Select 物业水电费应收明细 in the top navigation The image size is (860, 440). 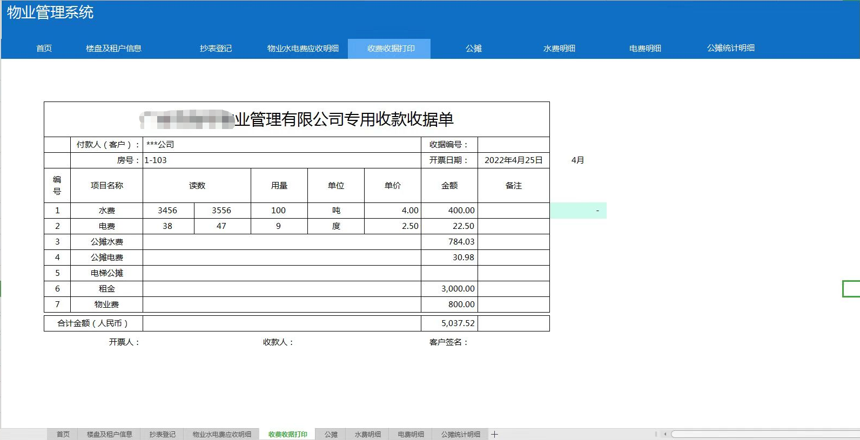tap(303, 49)
